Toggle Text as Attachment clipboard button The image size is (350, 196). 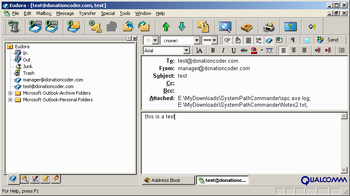(238, 40)
